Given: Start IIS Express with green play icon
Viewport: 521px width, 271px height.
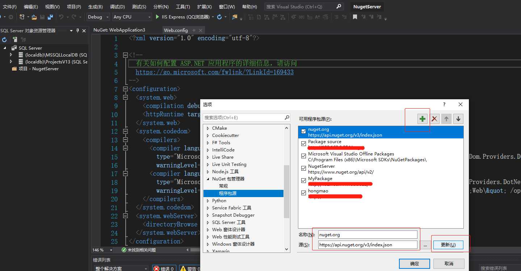Looking at the screenshot, I should pyautogui.click(x=157, y=17).
